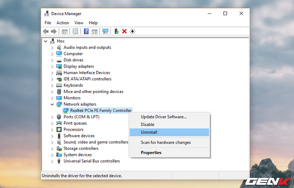Expand the Keyboards category
This screenshot has height=188, width=294.
pos(52,85)
